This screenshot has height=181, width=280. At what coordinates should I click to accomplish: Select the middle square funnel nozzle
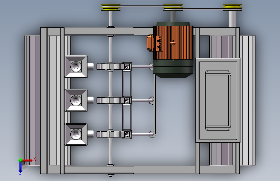(76, 100)
